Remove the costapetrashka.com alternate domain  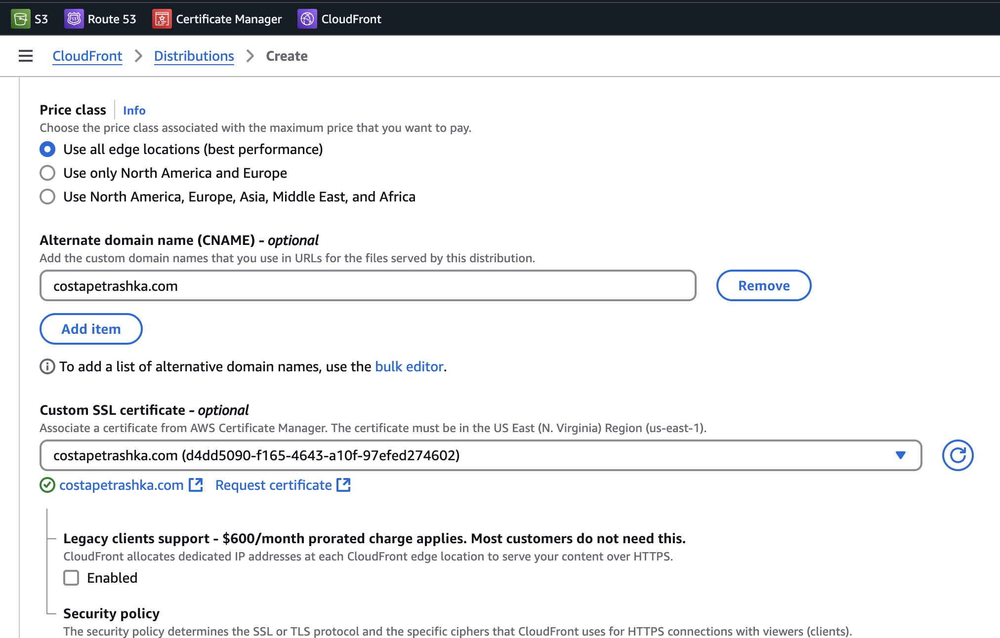[x=763, y=285]
